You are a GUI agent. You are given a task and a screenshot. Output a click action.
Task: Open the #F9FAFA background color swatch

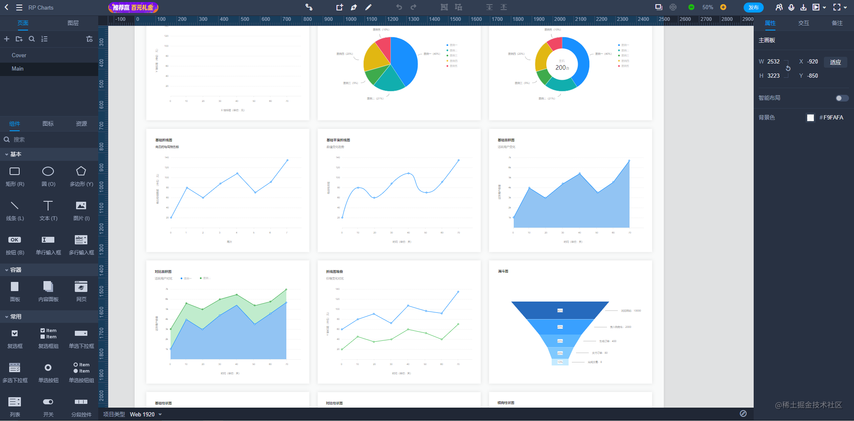click(x=811, y=118)
